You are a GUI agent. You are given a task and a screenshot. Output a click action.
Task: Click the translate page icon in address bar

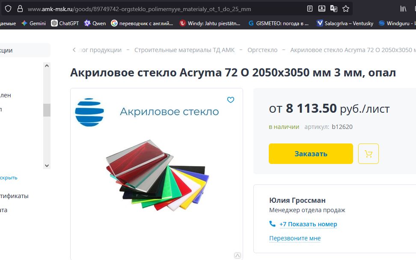[333, 9]
